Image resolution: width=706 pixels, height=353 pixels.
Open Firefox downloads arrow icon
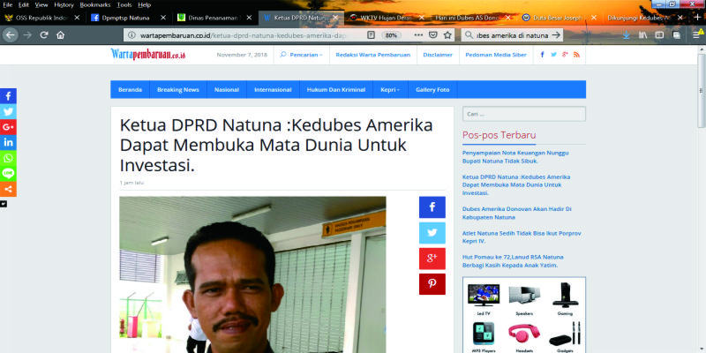625,35
